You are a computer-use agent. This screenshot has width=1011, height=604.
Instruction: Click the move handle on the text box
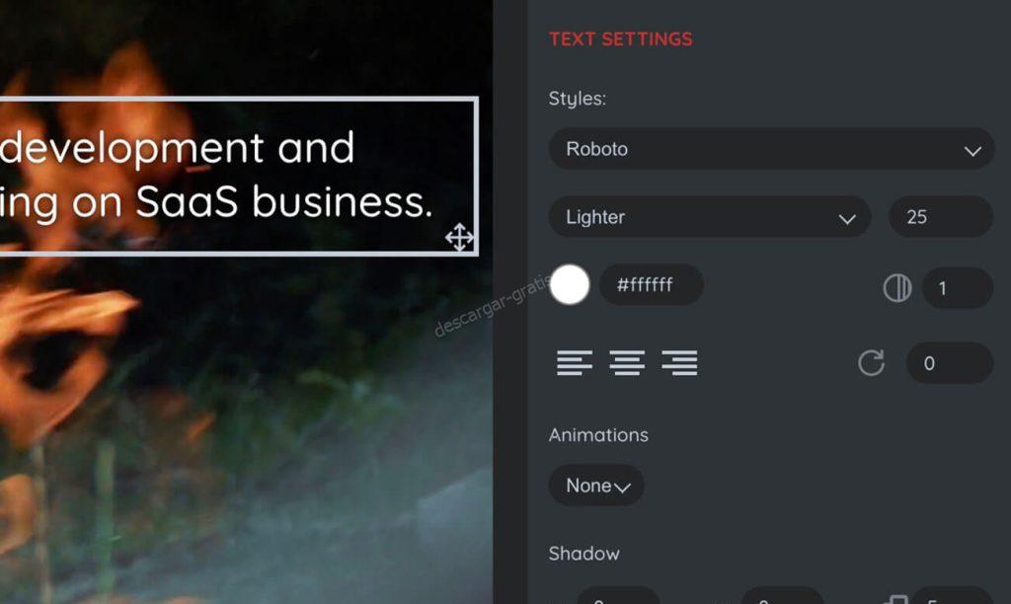click(459, 237)
